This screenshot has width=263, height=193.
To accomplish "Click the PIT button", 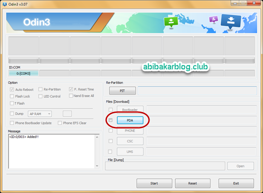I will pyautogui.click(x=122, y=91).
